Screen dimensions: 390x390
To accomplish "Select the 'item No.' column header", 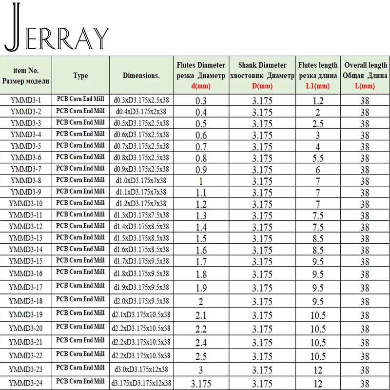I will click(26, 75).
